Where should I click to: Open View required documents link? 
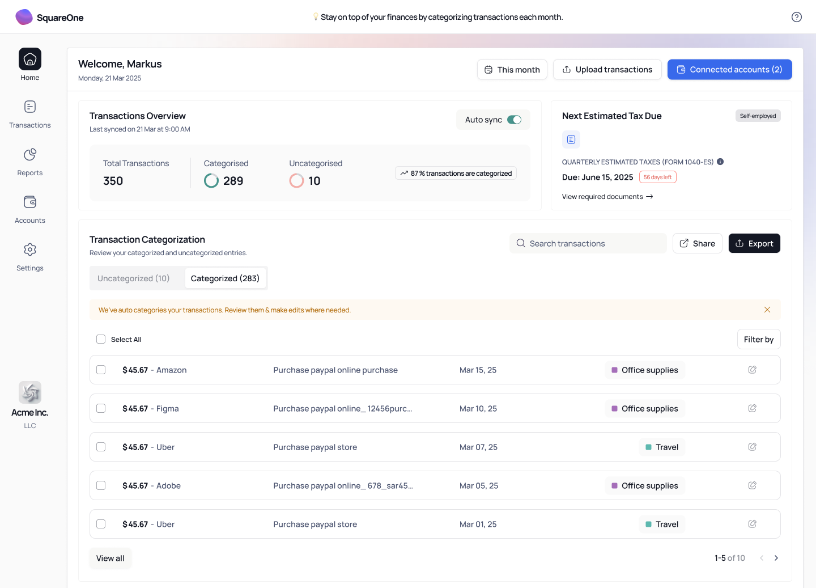(607, 197)
